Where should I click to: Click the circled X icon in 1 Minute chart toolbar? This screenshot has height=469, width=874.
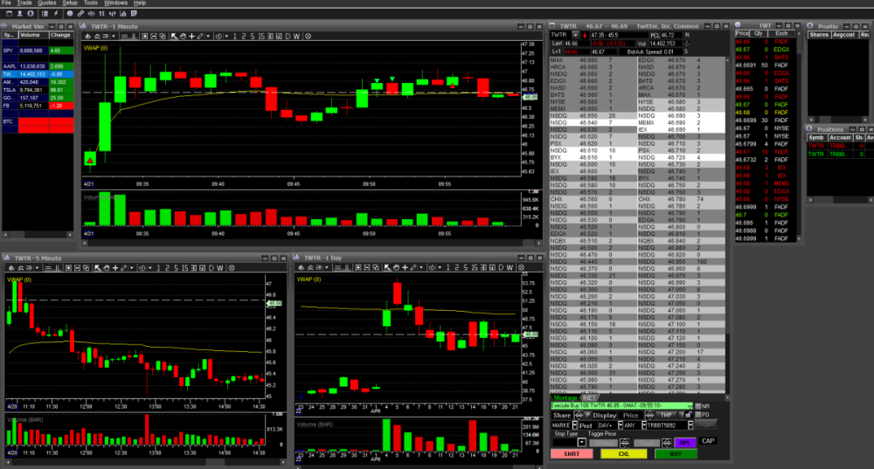pyautogui.click(x=308, y=36)
